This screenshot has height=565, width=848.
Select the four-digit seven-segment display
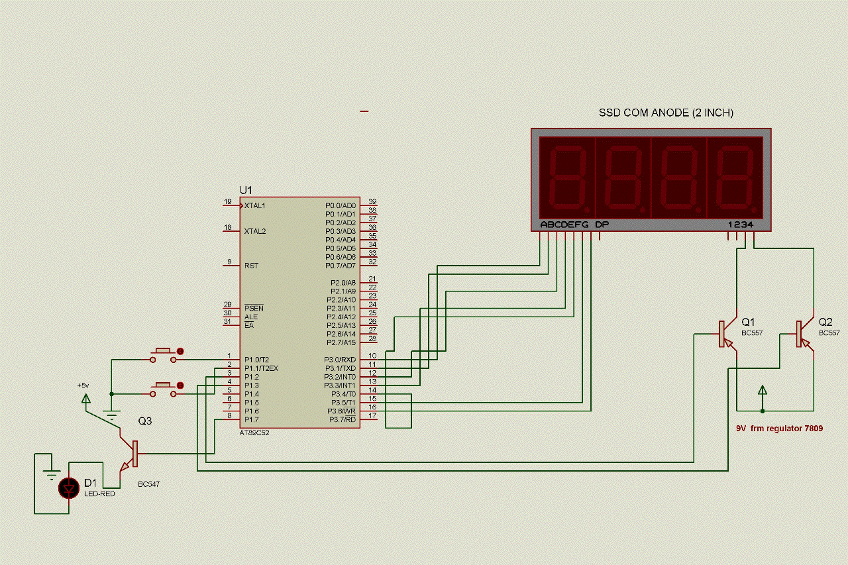[x=649, y=179]
